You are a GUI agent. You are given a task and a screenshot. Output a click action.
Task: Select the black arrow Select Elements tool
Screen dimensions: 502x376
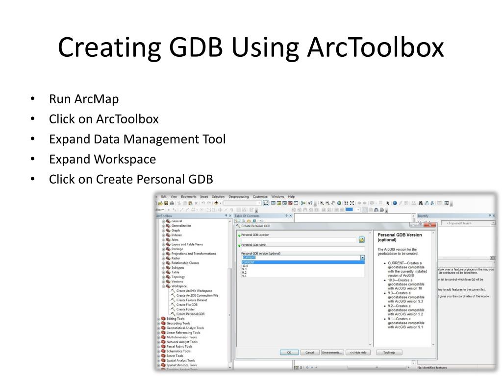coord(388,203)
